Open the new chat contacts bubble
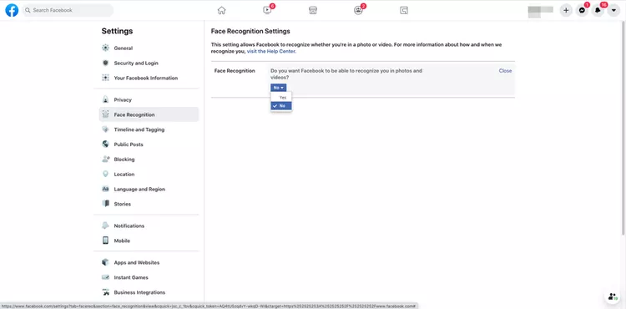 612,296
